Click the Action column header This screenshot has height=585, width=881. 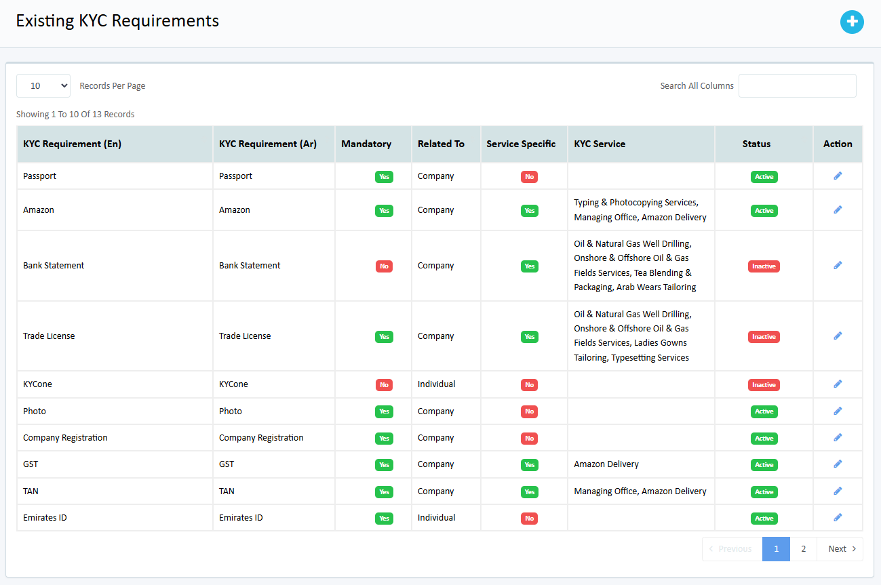coord(838,144)
